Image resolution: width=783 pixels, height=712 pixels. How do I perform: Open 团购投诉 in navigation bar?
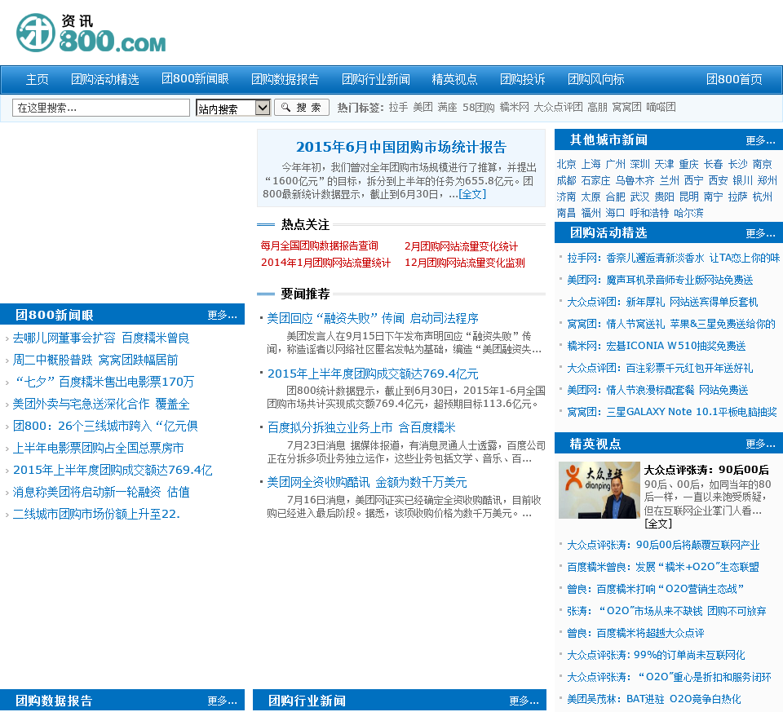click(522, 79)
